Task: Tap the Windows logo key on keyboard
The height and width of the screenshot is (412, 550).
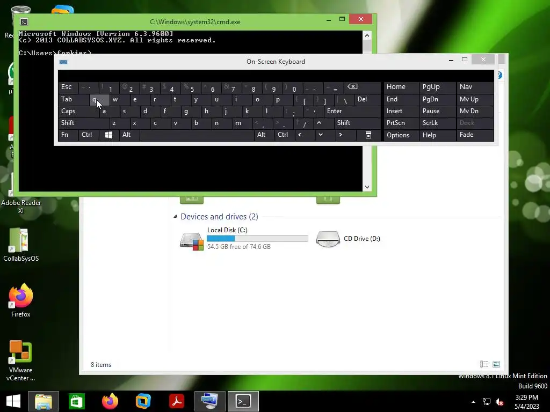Action: (108, 135)
